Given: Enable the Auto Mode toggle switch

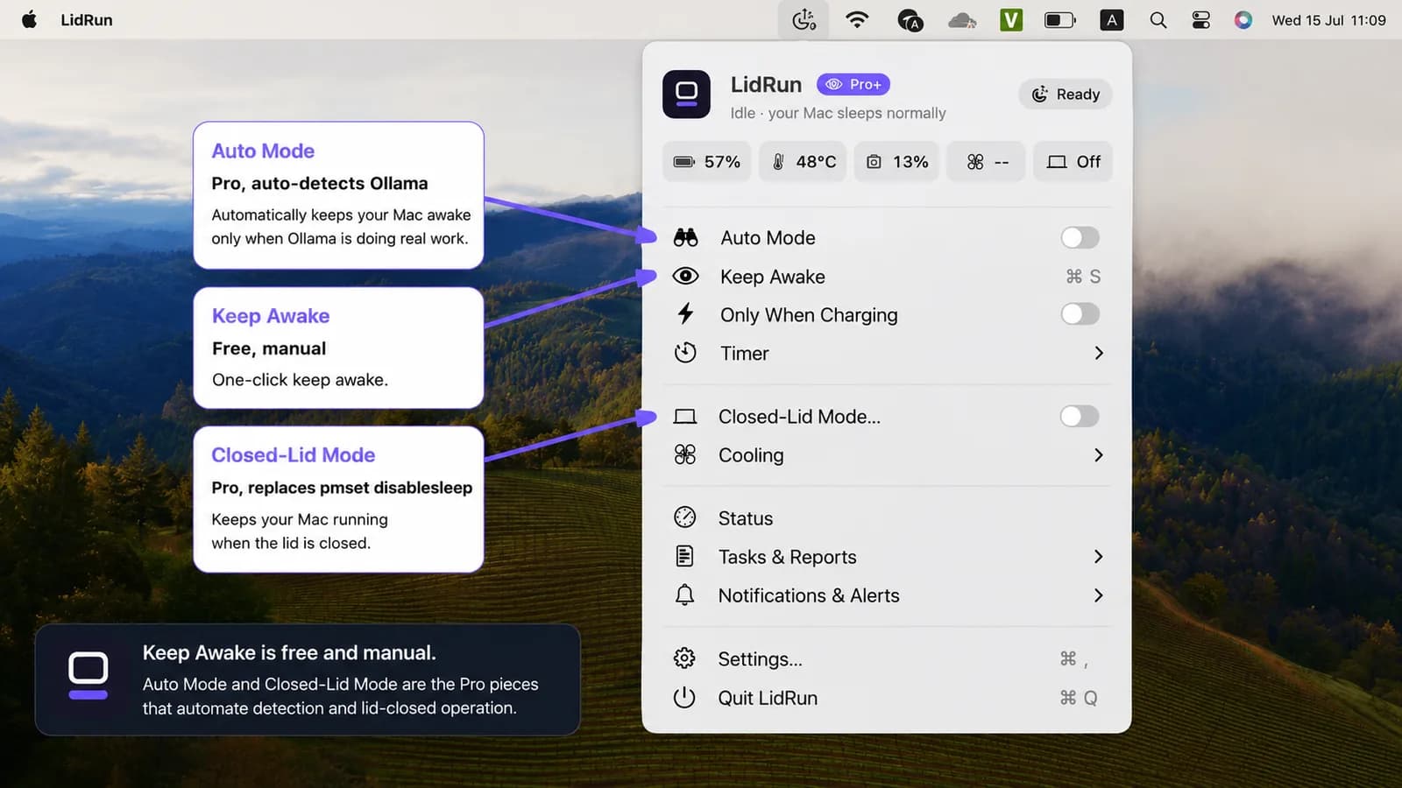Looking at the screenshot, I should [1080, 237].
